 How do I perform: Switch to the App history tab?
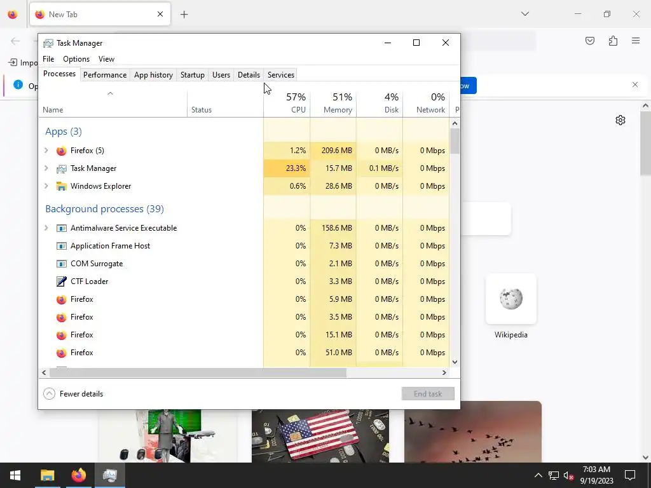(x=153, y=75)
